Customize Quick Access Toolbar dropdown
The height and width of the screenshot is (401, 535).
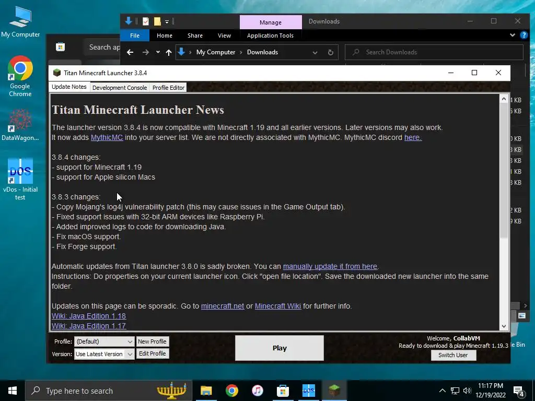(x=167, y=22)
